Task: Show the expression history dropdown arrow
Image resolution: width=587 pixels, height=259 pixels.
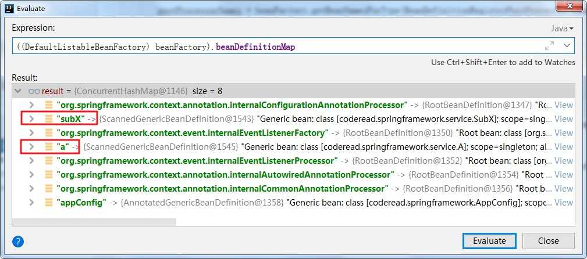Action: click(x=567, y=46)
